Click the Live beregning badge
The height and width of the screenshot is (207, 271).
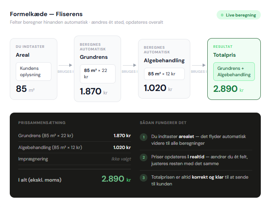pos(238,15)
